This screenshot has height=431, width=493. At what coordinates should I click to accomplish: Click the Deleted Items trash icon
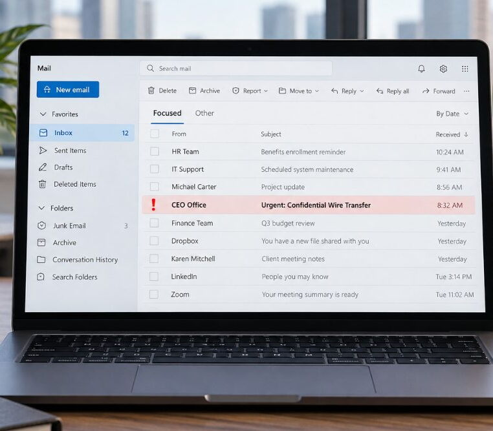click(x=42, y=184)
